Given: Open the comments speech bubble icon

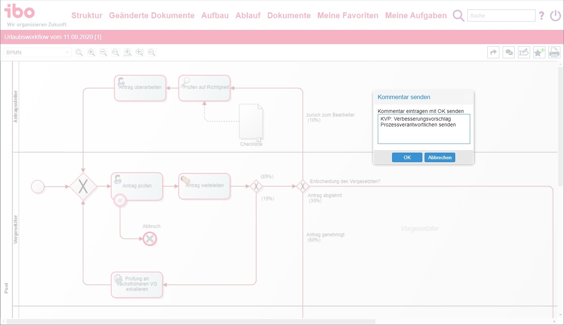Looking at the screenshot, I should click(x=509, y=52).
